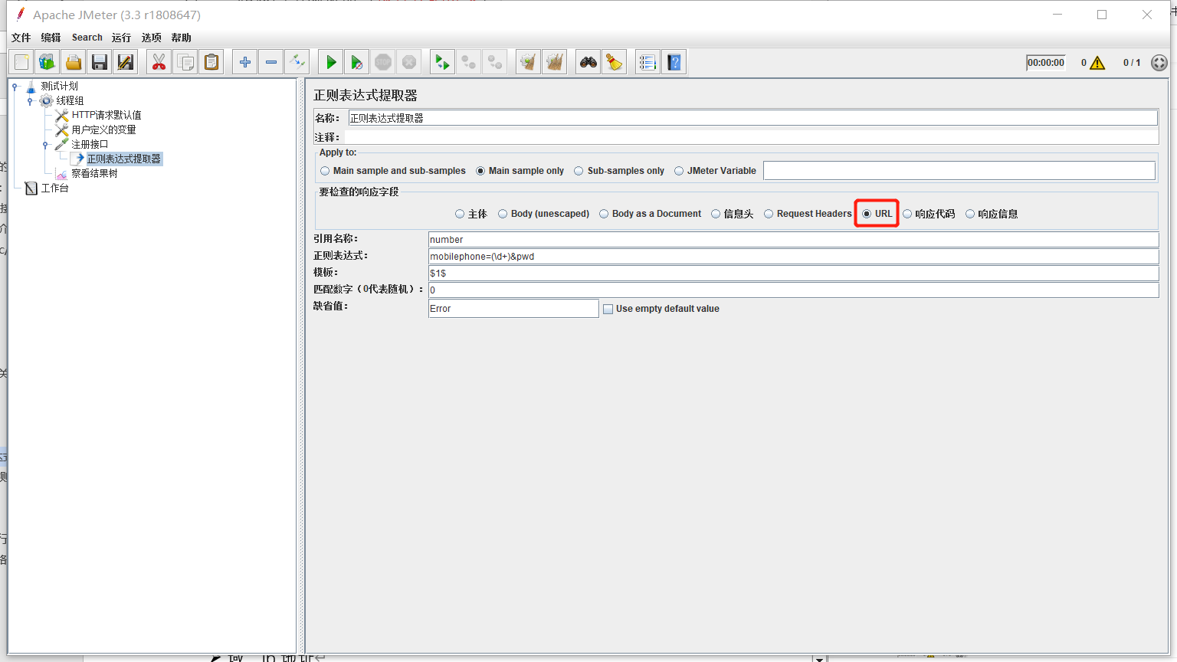Screen dimensions: 1177x662
Task: Enable Use empty default value checkbox
Action: [608, 309]
